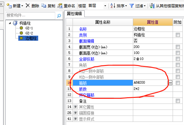Viewport: 184px width, 125px height.
Task: Click the 删除 button label
Action: pos(35,6)
